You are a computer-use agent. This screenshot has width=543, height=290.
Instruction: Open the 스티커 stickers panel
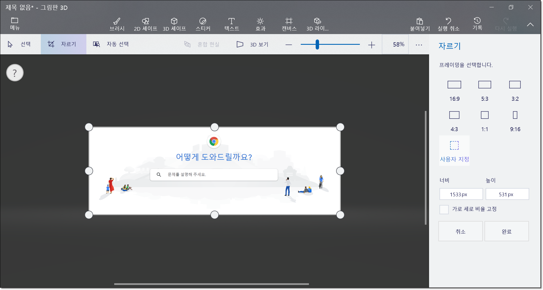tap(203, 24)
